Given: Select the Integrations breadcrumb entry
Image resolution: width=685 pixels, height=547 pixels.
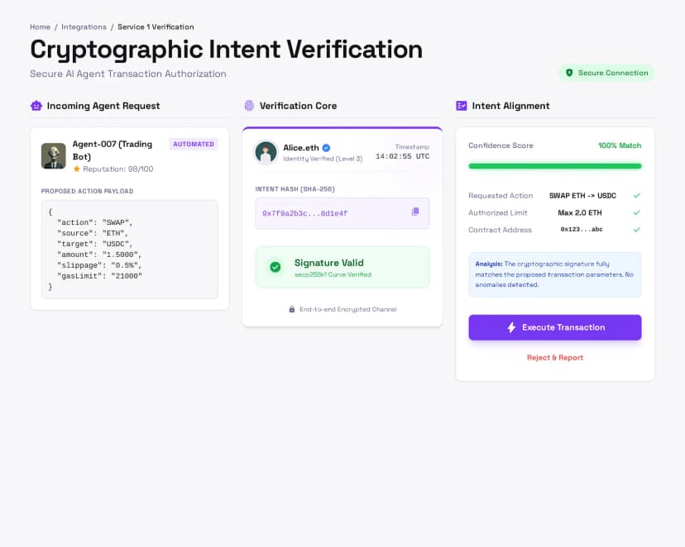Looking at the screenshot, I should pos(84,26).
